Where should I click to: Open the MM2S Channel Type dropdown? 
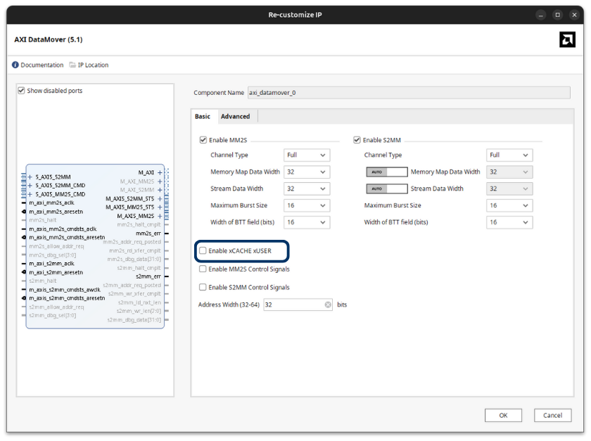coord(307,155)
